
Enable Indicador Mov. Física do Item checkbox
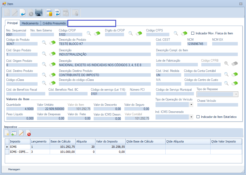click(193, 33)
